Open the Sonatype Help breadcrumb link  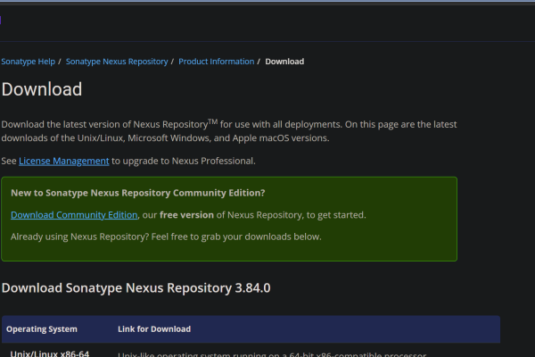[28, 62]
